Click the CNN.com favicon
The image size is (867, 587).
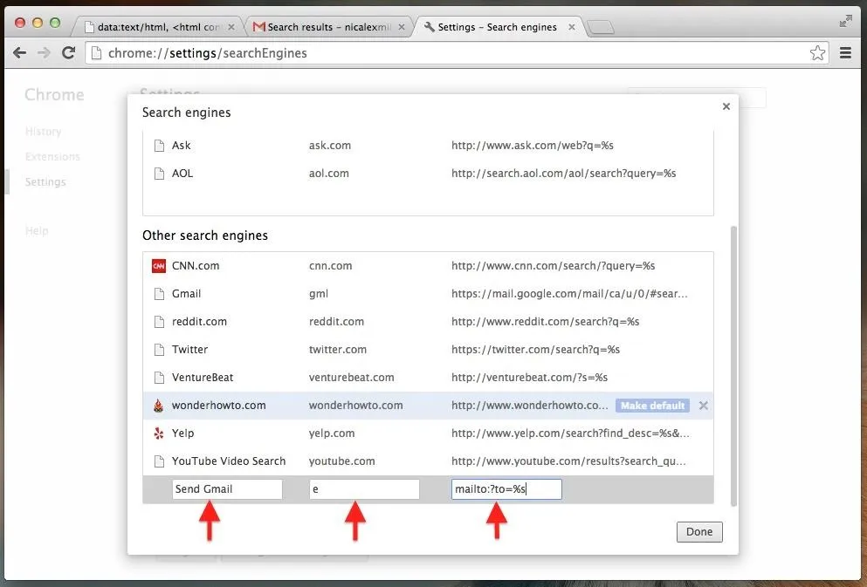click(159, 266)
